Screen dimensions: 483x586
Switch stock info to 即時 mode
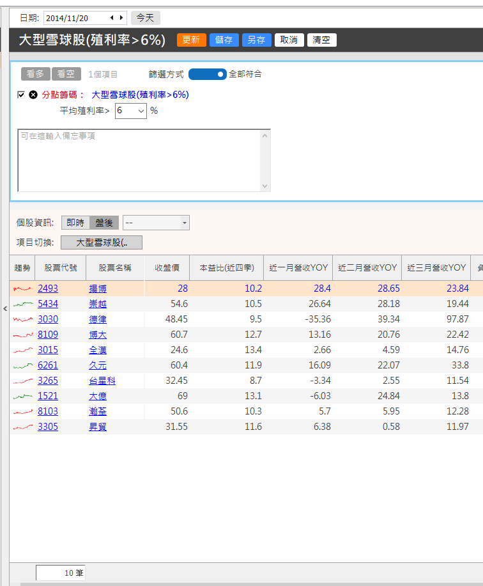click(75, 223)
